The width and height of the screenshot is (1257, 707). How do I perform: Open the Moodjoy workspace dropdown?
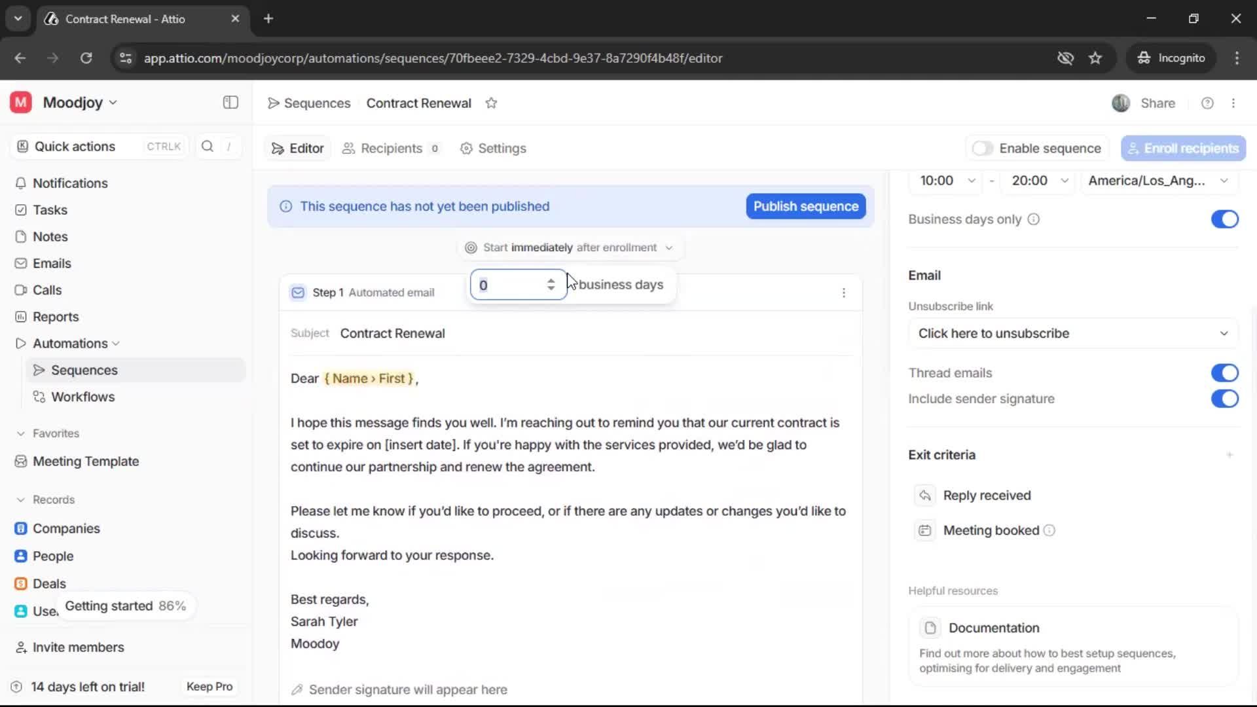[x=80, y=103]
